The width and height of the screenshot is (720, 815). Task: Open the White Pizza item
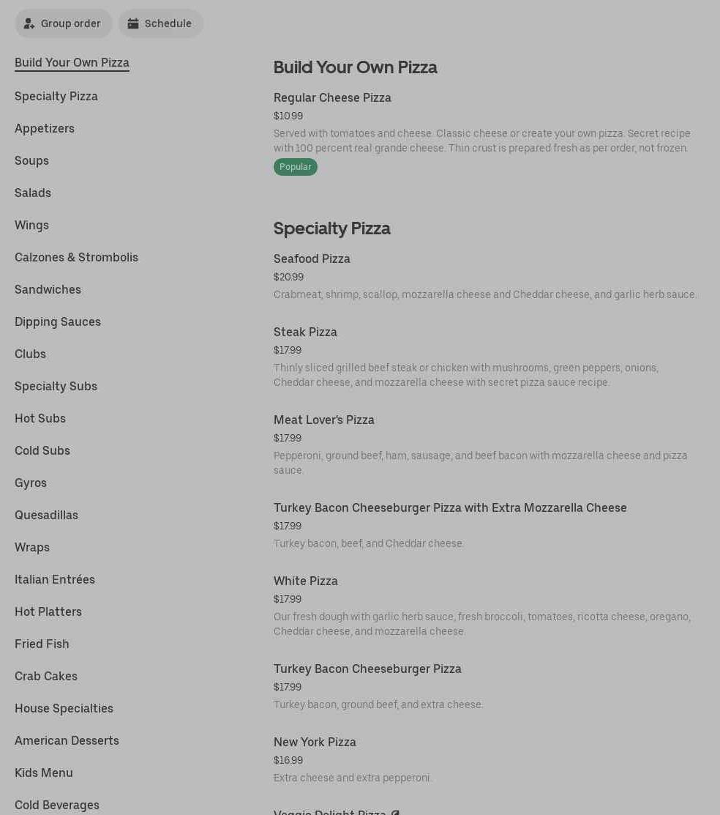coord(306,581)
